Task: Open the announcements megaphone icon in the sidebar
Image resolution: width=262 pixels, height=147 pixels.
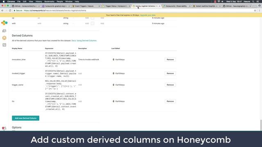Action: click(4, 128)
